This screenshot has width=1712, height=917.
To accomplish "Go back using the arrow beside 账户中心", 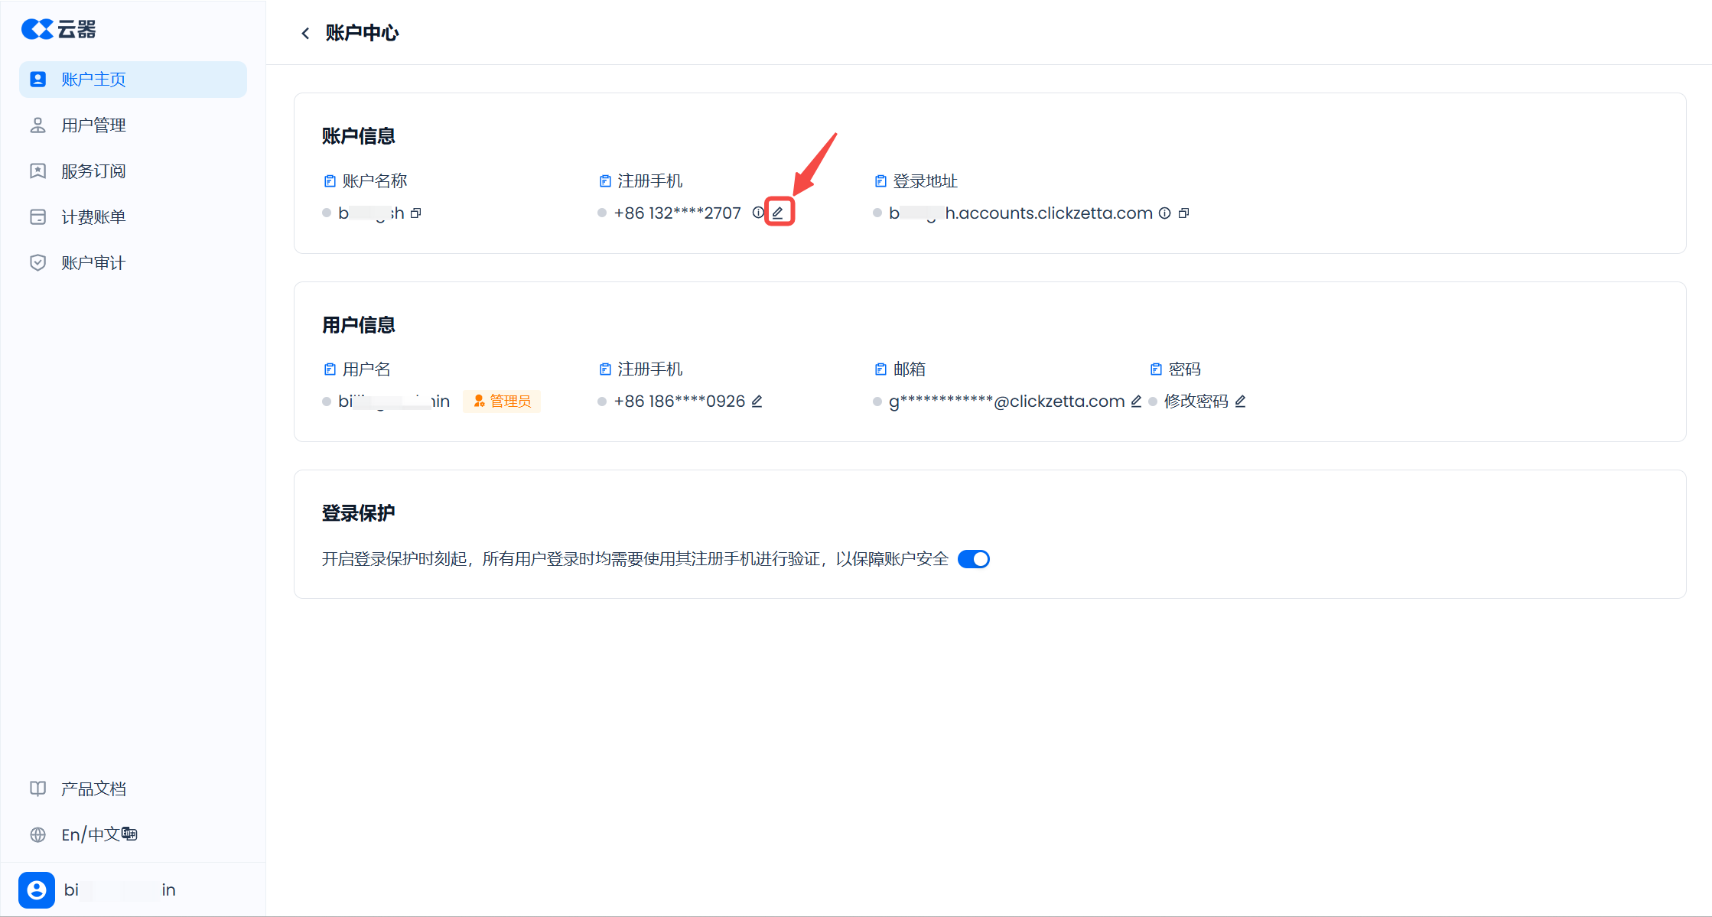I will click(x=305, y=33).
